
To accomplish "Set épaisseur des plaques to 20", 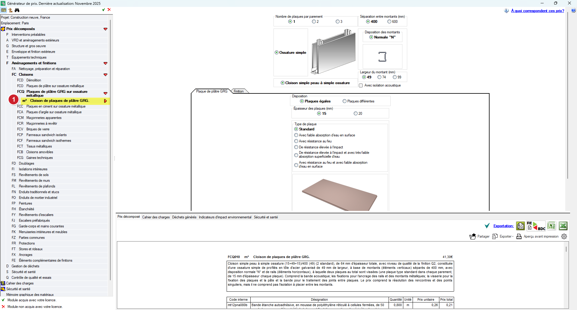I will pyautogui.click(x=356, y=114).
